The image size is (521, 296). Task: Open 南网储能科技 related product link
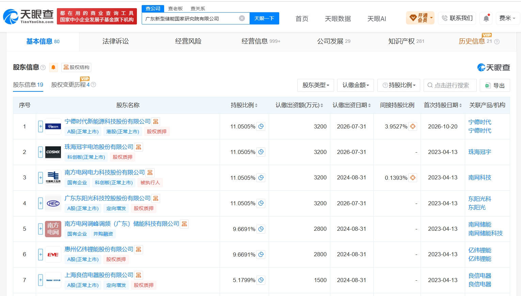tap(486, 233)
